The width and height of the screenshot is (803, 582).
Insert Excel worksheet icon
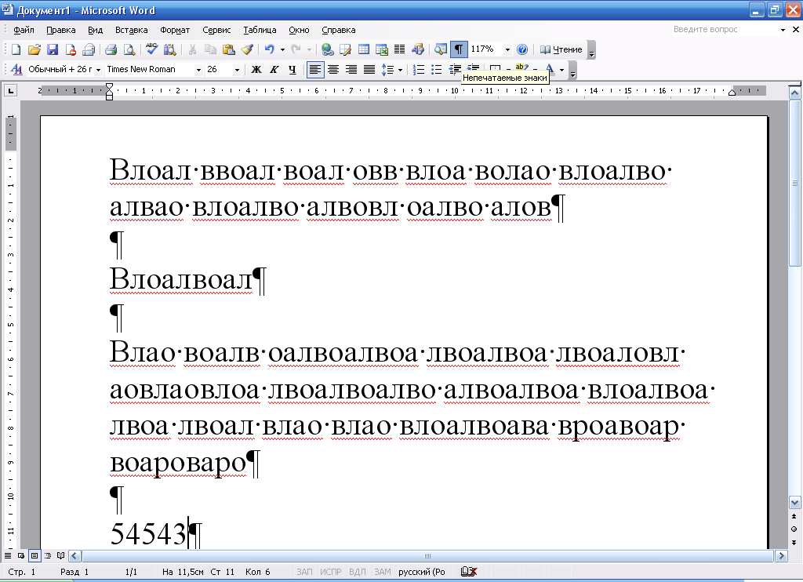[x=382, y=49]
